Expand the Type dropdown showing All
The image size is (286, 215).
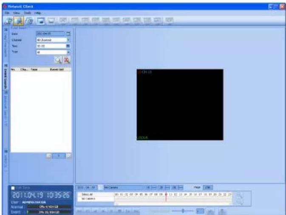(x=68, y=52)
